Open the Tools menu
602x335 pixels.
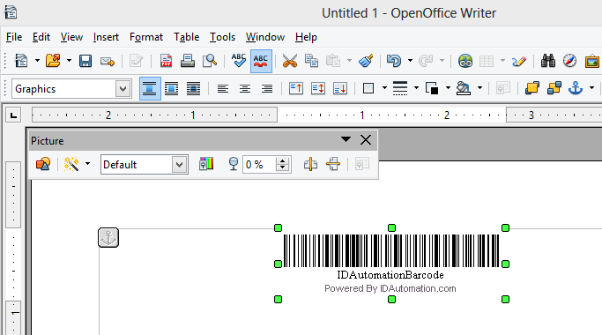[x=222, y=37]
